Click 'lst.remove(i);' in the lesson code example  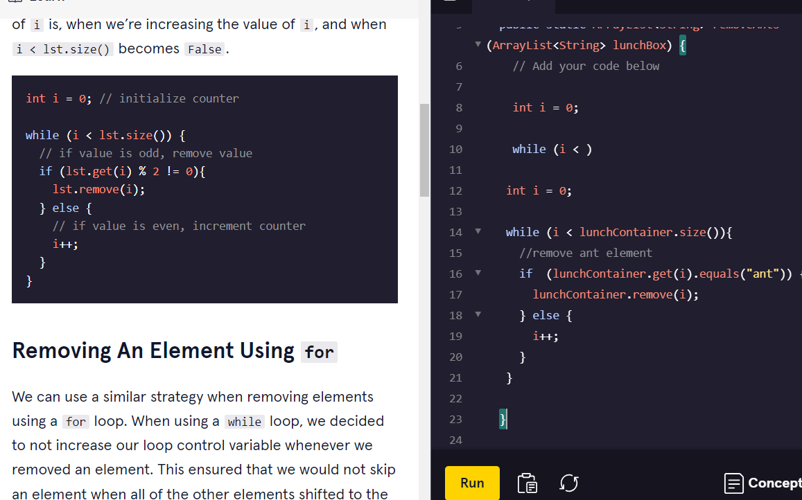point(98,190)
